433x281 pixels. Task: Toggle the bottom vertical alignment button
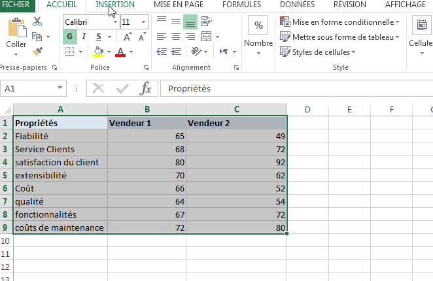190,22
